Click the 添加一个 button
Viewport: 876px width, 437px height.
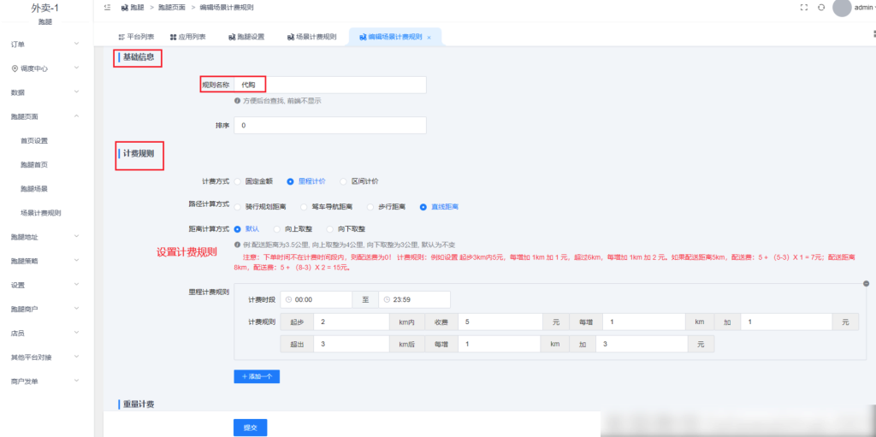coord(257,375)
